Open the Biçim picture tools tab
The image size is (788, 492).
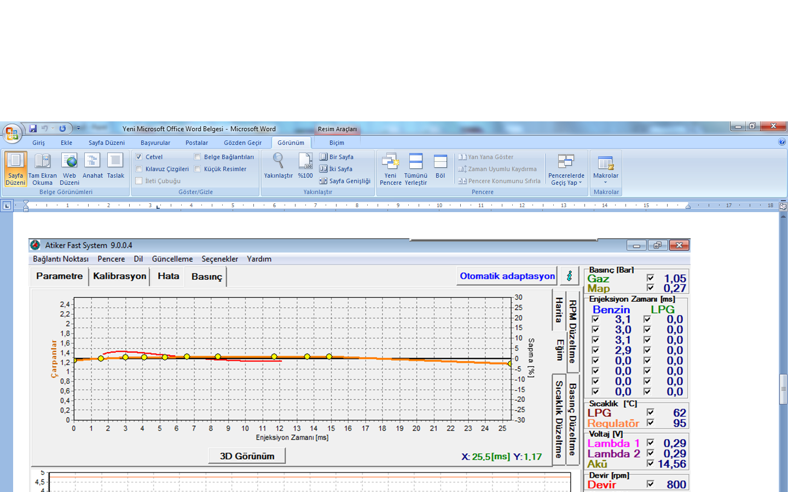pos(337,143)
